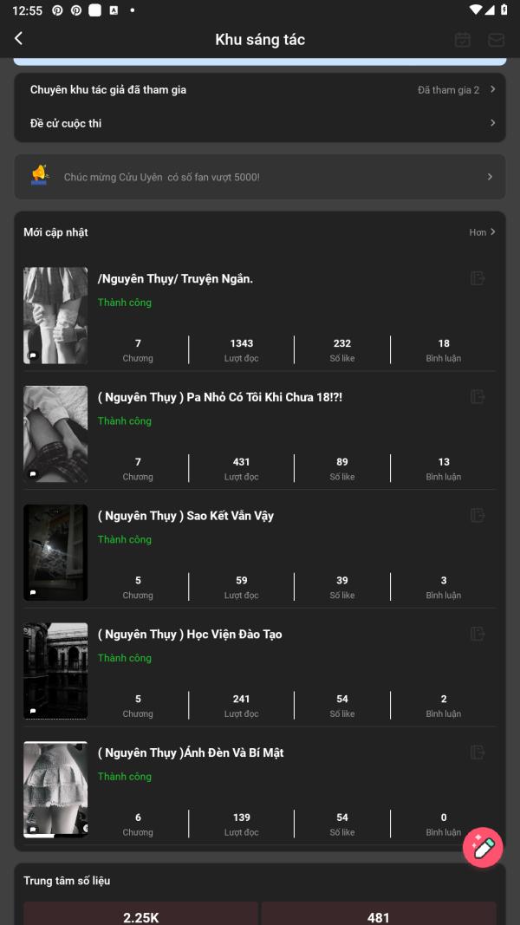Screen dimensions: 520x925
Task: Tap export icon for Truyện Ngắn story
Action: [x=478, y=278]
